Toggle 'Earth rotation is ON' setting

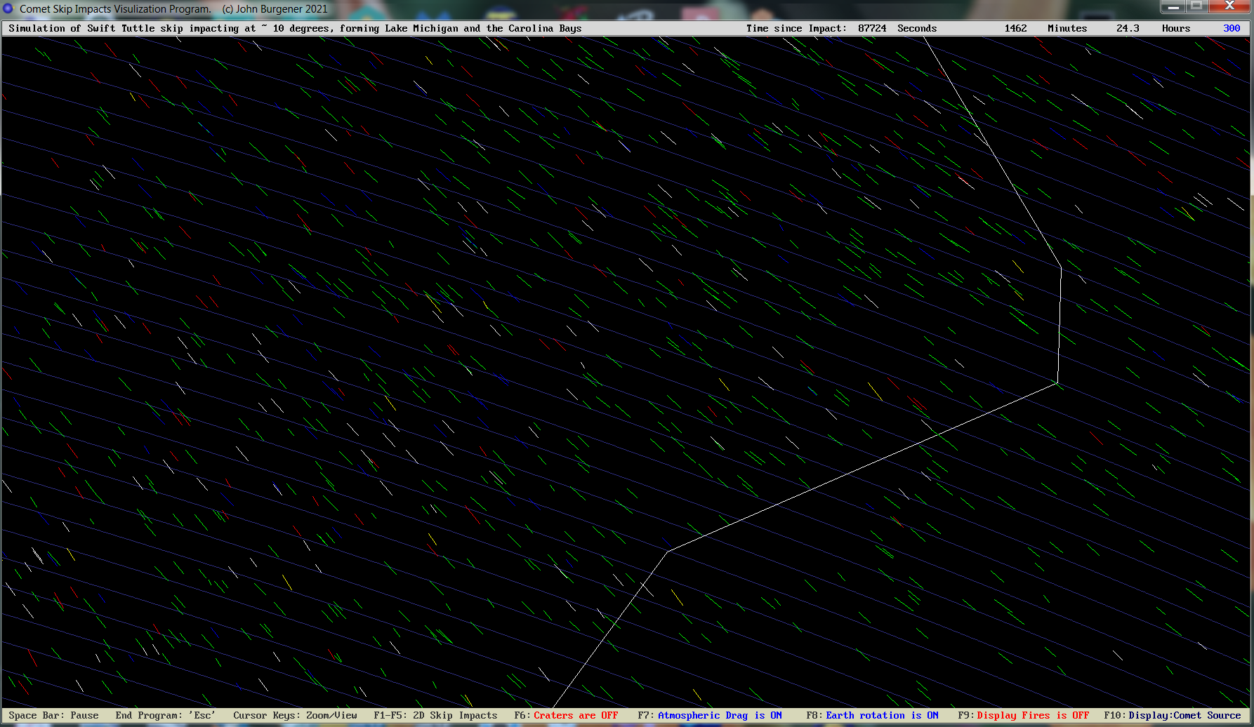pos(881,715)
